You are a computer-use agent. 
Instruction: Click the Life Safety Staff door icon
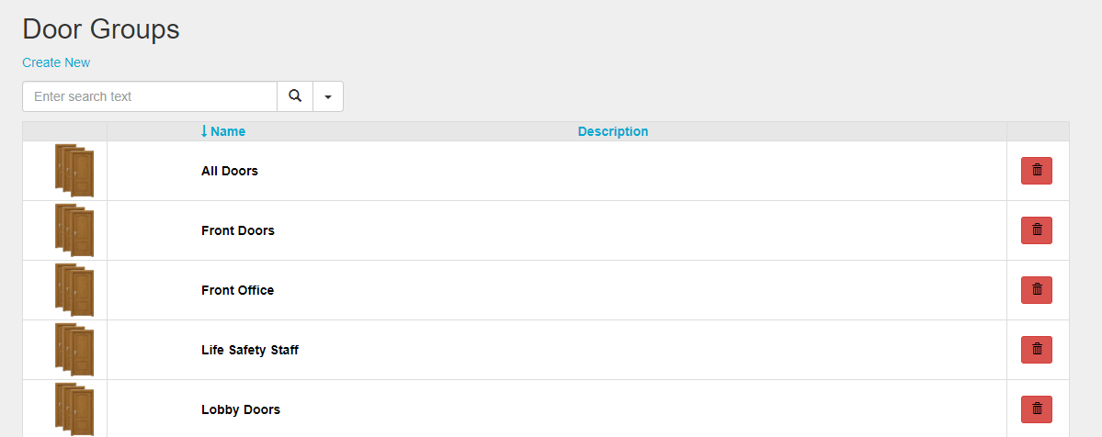pos(74,350)
